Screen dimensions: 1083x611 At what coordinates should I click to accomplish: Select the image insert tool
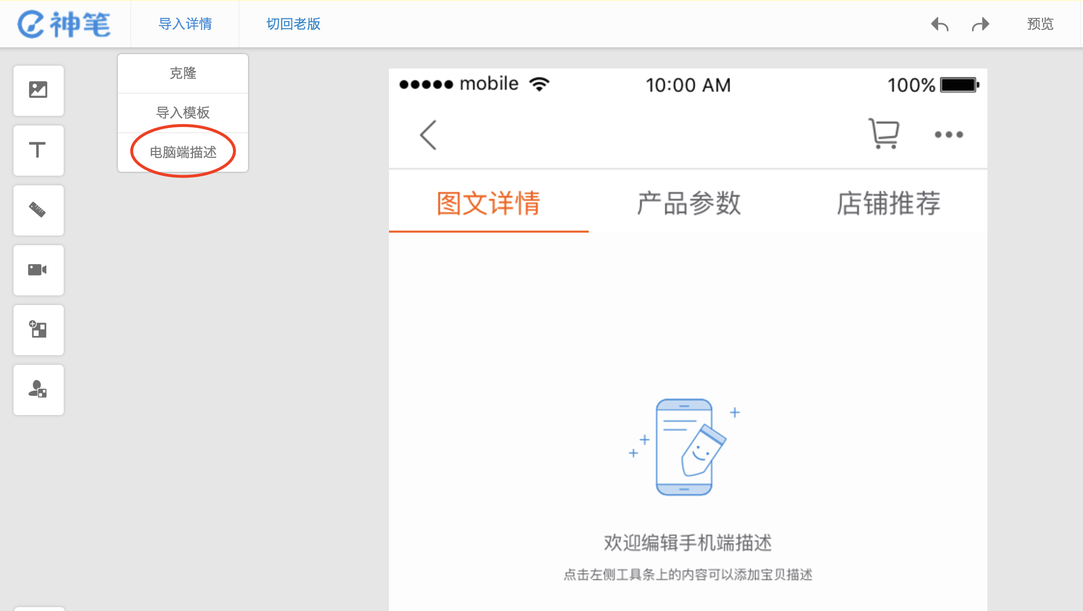pyautogui.click(x=39, y=90)
